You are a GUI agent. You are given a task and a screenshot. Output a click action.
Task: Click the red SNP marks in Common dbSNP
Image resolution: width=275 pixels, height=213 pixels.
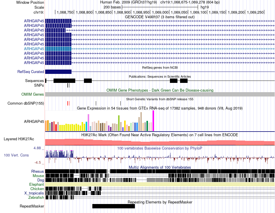[68, 103]
